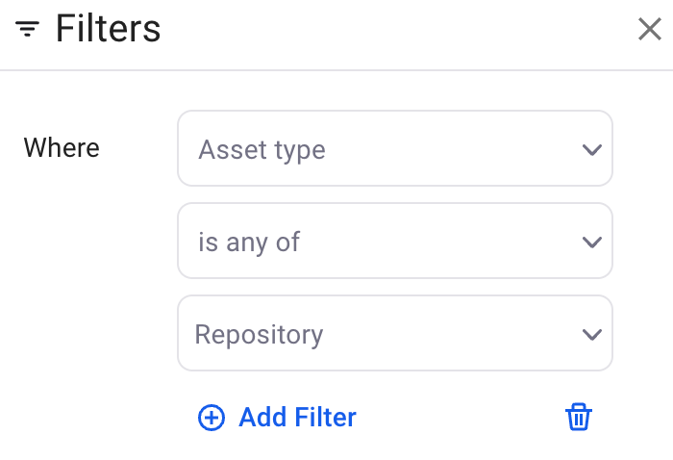
Task: Open the 'is any of' operator dropdown
Action: [394, 241]
